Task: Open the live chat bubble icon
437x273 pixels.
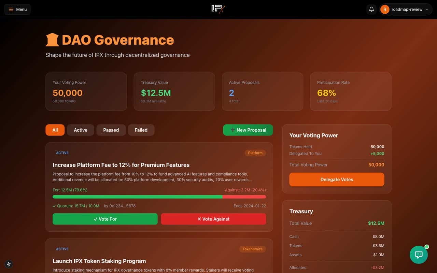Action: point(419,255)
